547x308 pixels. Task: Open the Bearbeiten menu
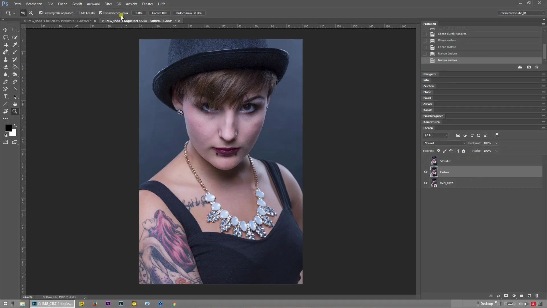[x=34, y=4]
